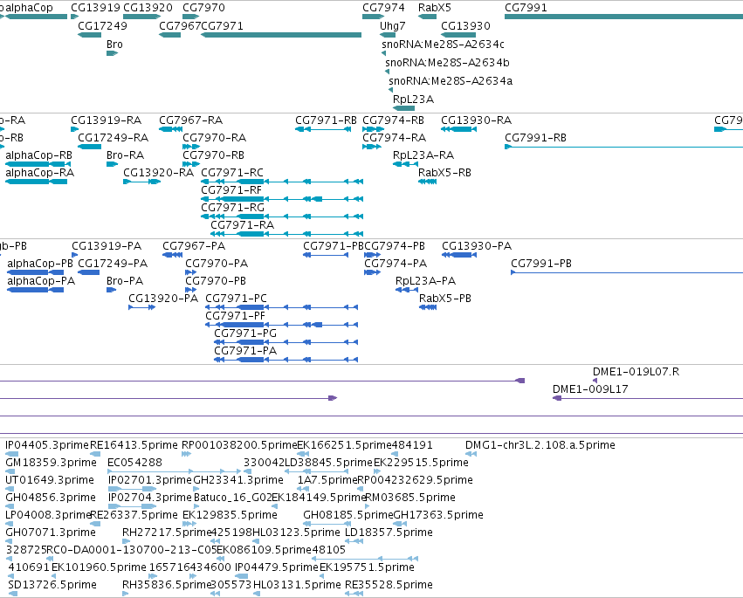Image resolution: width=743 pixels, height=598 pixels.
Task: Open the CG7991-PB protein label
Action: click(541, 264)
